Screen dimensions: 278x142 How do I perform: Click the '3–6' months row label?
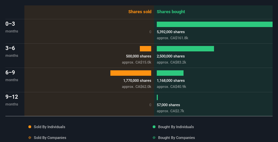pos(10,48)
